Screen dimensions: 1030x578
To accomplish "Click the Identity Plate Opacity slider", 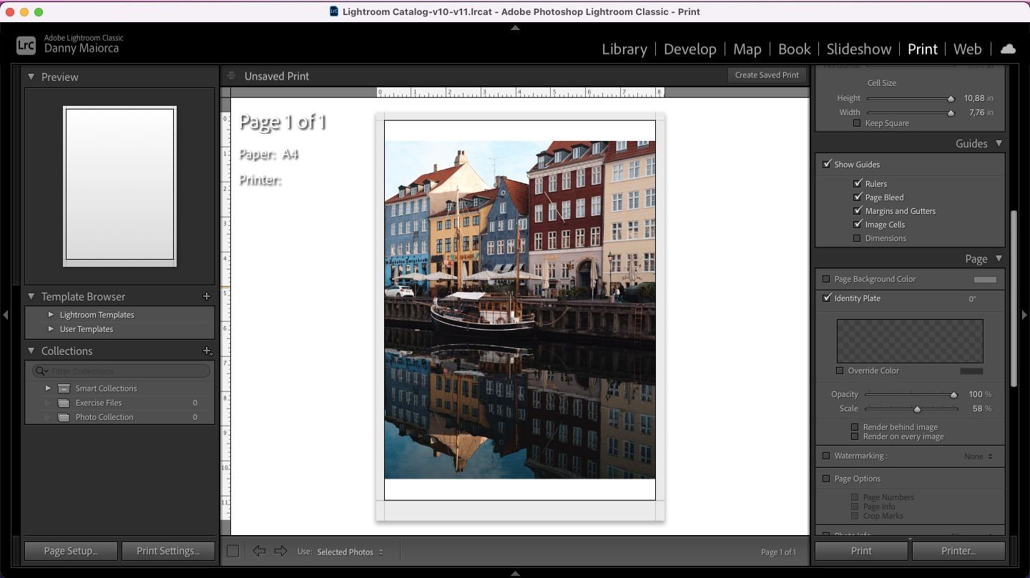I will [910, 394].
